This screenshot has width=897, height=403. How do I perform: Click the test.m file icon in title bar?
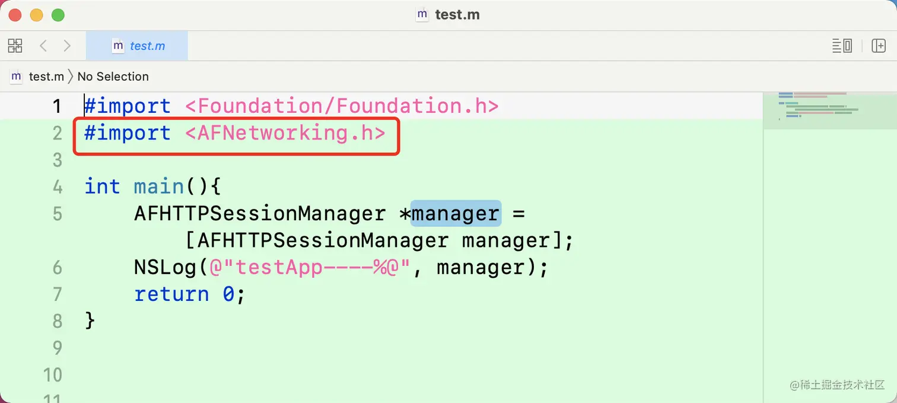[422, 15]
